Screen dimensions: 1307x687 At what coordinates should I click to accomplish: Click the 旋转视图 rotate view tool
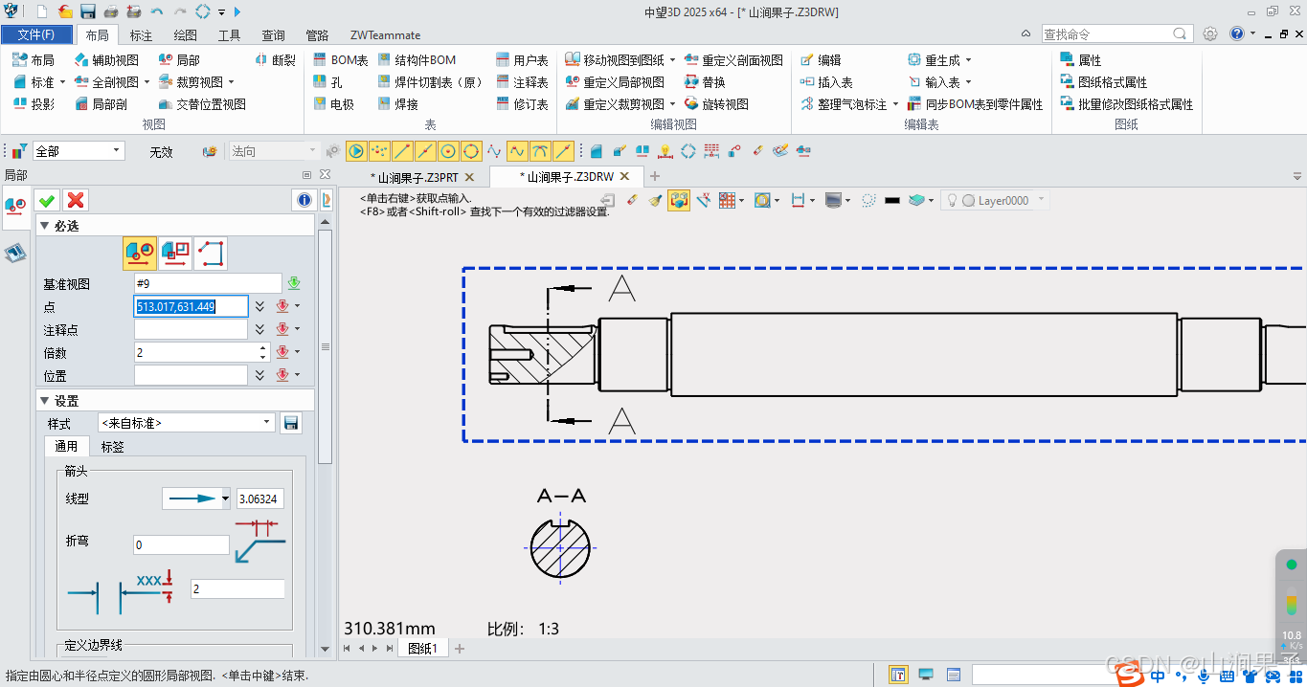coord(716,104)
